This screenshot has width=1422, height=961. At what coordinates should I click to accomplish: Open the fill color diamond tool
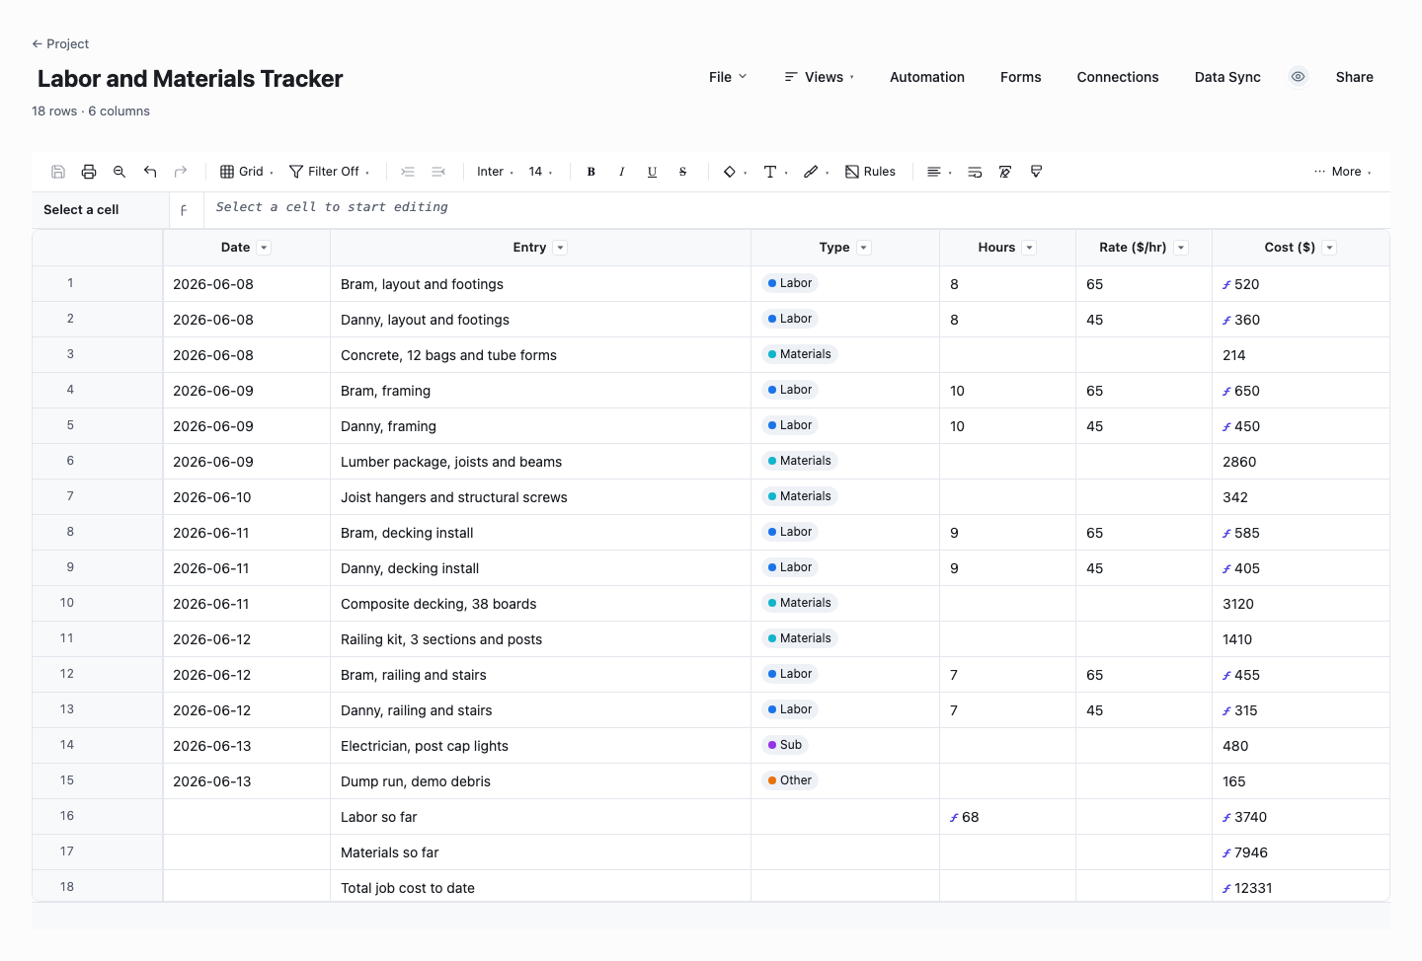(x=735, y=172)
